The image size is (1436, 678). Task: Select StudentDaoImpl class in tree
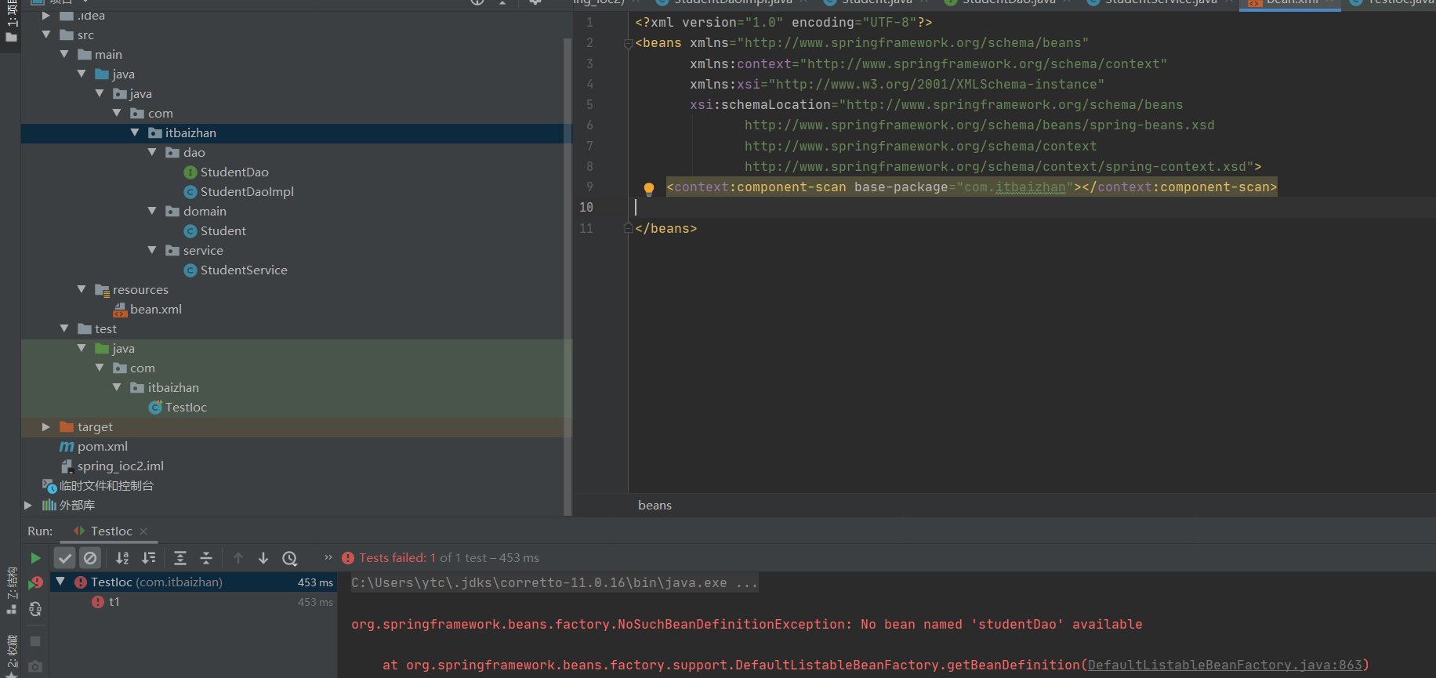coord(247,192)
